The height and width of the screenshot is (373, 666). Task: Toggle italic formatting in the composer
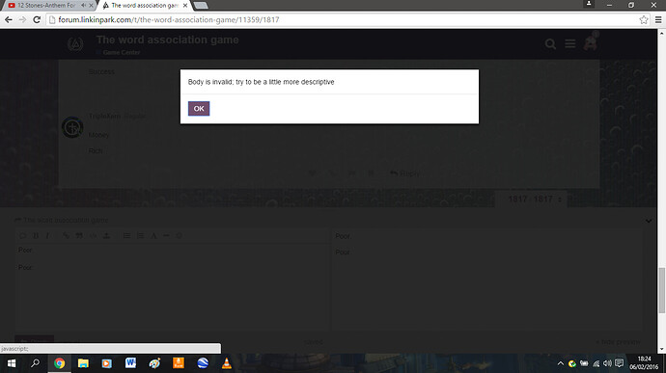coord(47,235)
